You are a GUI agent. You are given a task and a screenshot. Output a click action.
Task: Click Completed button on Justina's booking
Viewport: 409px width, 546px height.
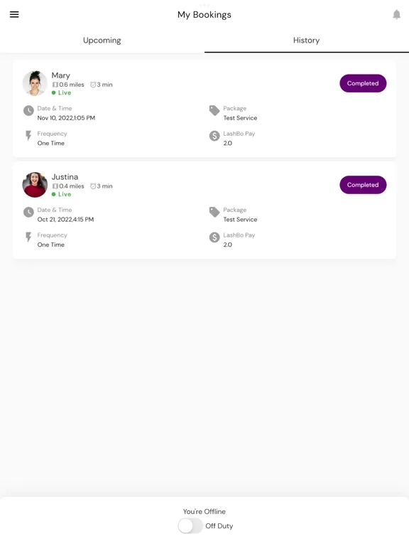(x=363, y=185)
